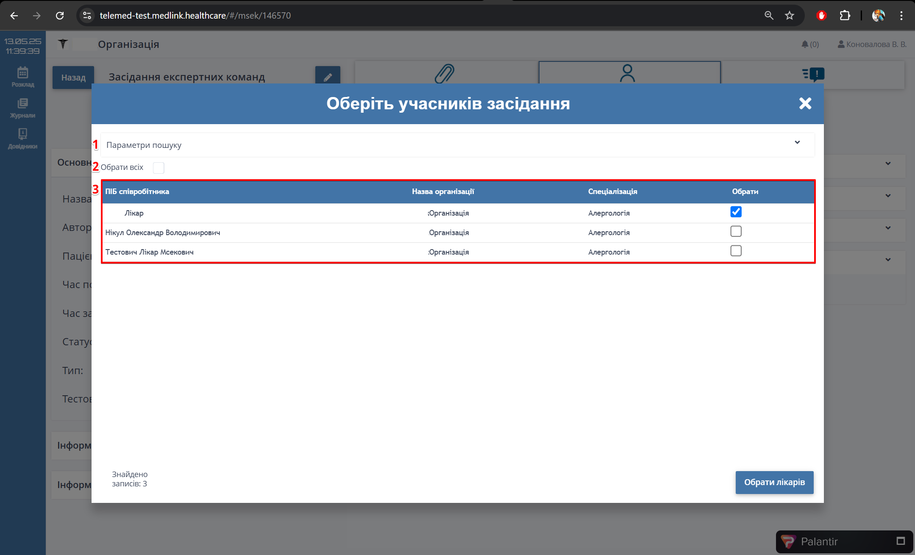Screen dimensions: 915x555
Task: Bookmark page with the star icon
Action: pyautogui.click(x=789, y=16)
